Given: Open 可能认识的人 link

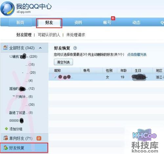Looking at the screenshot, I should [x=49, y=35].
